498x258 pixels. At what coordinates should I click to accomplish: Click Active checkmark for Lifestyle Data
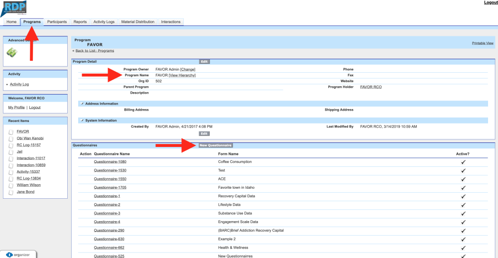click(463, 205)
